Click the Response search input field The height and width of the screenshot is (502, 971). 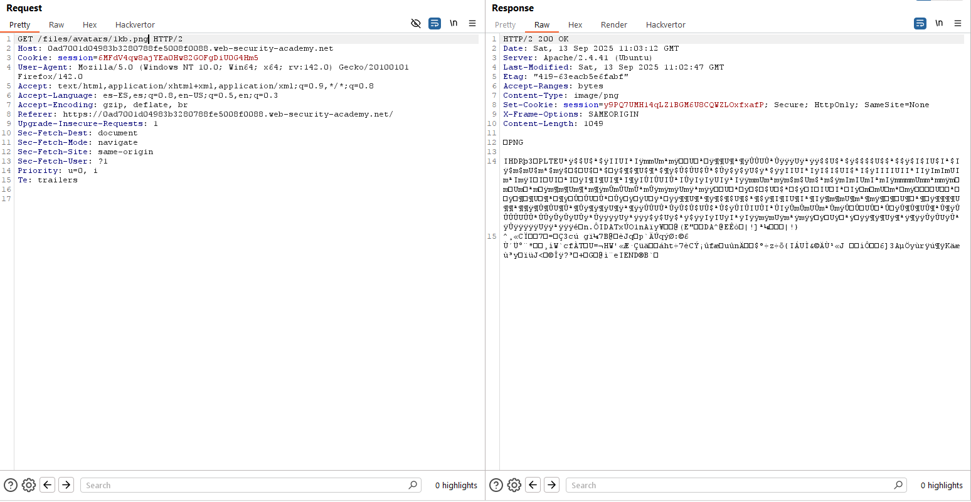coord(731,485)
